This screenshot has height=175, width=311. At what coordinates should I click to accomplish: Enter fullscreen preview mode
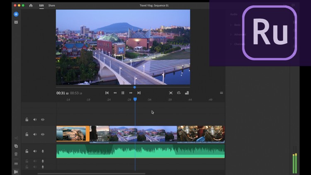point(171,93)
